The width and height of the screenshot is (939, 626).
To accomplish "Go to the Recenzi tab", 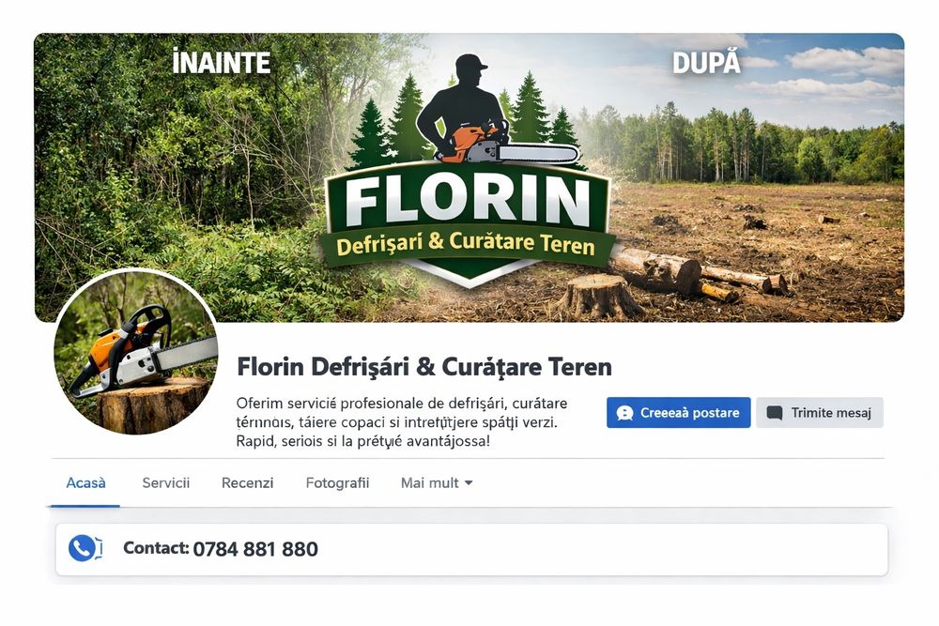I will coord(247,482).
